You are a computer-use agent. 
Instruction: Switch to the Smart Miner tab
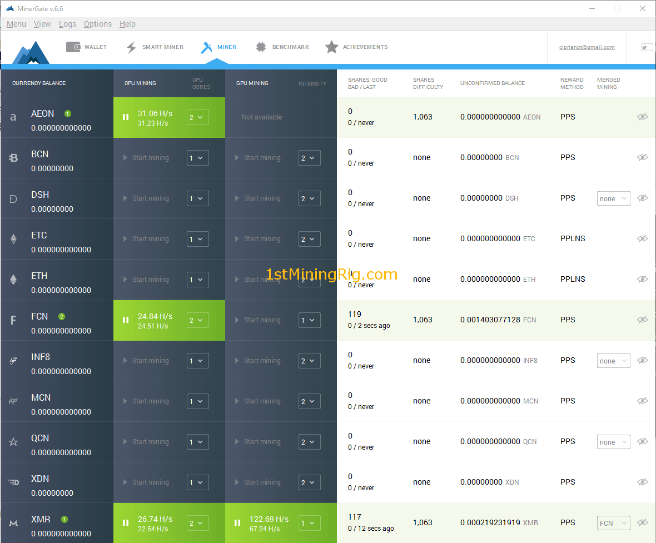155,47
